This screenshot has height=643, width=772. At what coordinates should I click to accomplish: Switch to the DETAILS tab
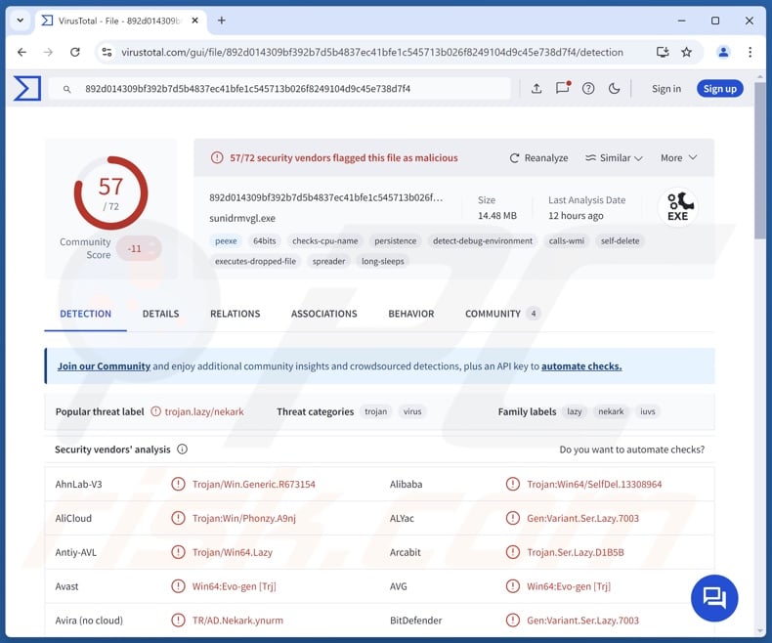pos(160,314)
